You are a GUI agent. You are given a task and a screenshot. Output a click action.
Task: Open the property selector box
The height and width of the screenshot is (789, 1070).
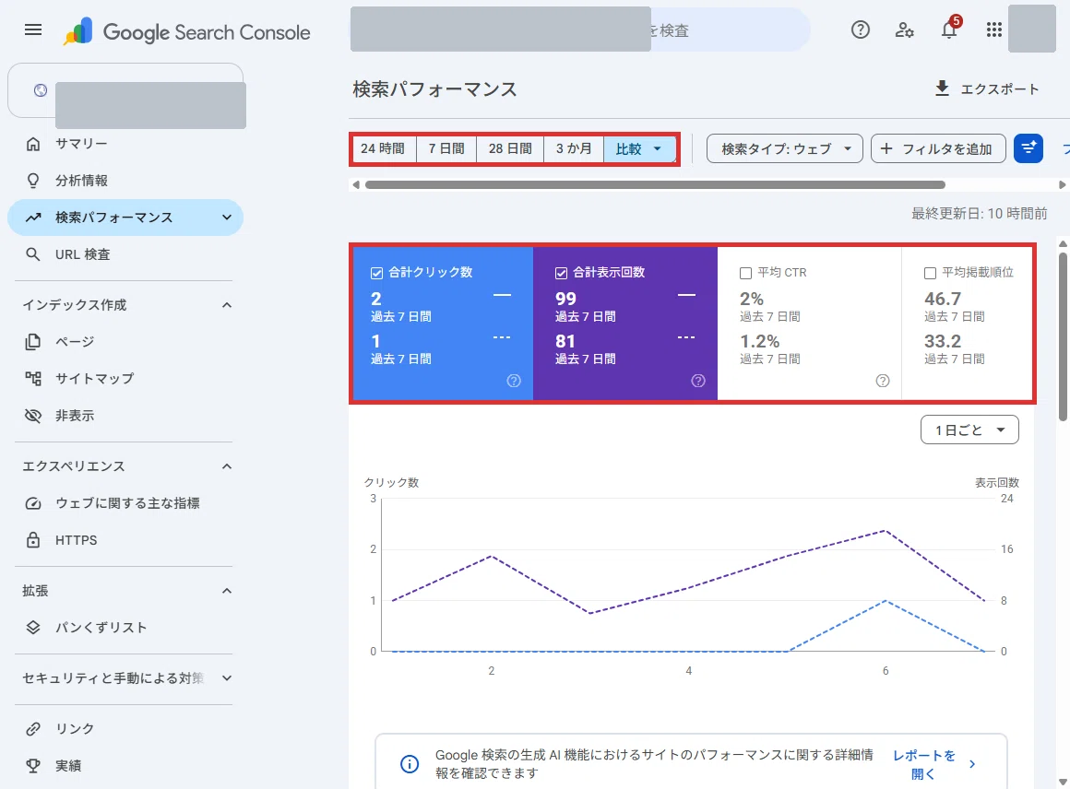125,90
